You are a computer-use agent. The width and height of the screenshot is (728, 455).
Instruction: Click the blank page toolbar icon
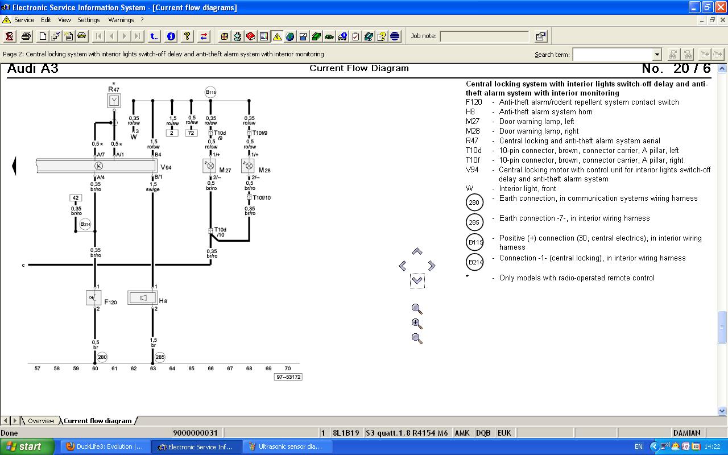point(43,36)
